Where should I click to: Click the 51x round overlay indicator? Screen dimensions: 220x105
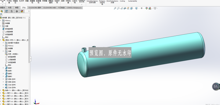click(x=216, y=86)
